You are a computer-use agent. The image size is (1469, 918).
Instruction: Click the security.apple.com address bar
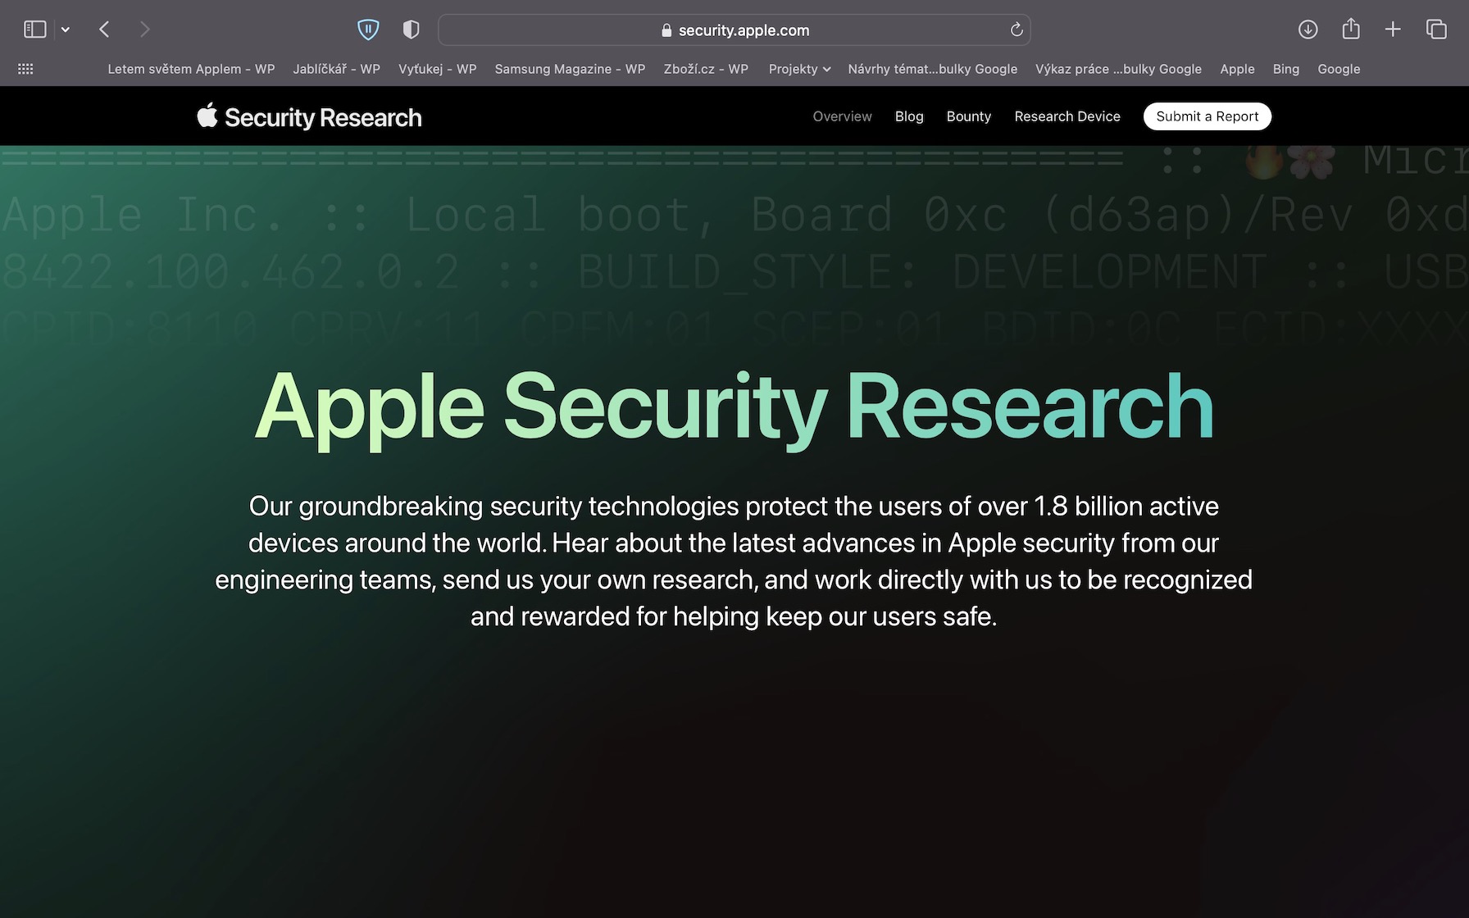tap(734, 30)
